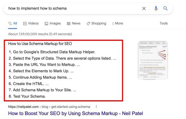Screen dimensions: 186x119
Task: Submit search using the magnifying glass icon
Action: [165, 8]
